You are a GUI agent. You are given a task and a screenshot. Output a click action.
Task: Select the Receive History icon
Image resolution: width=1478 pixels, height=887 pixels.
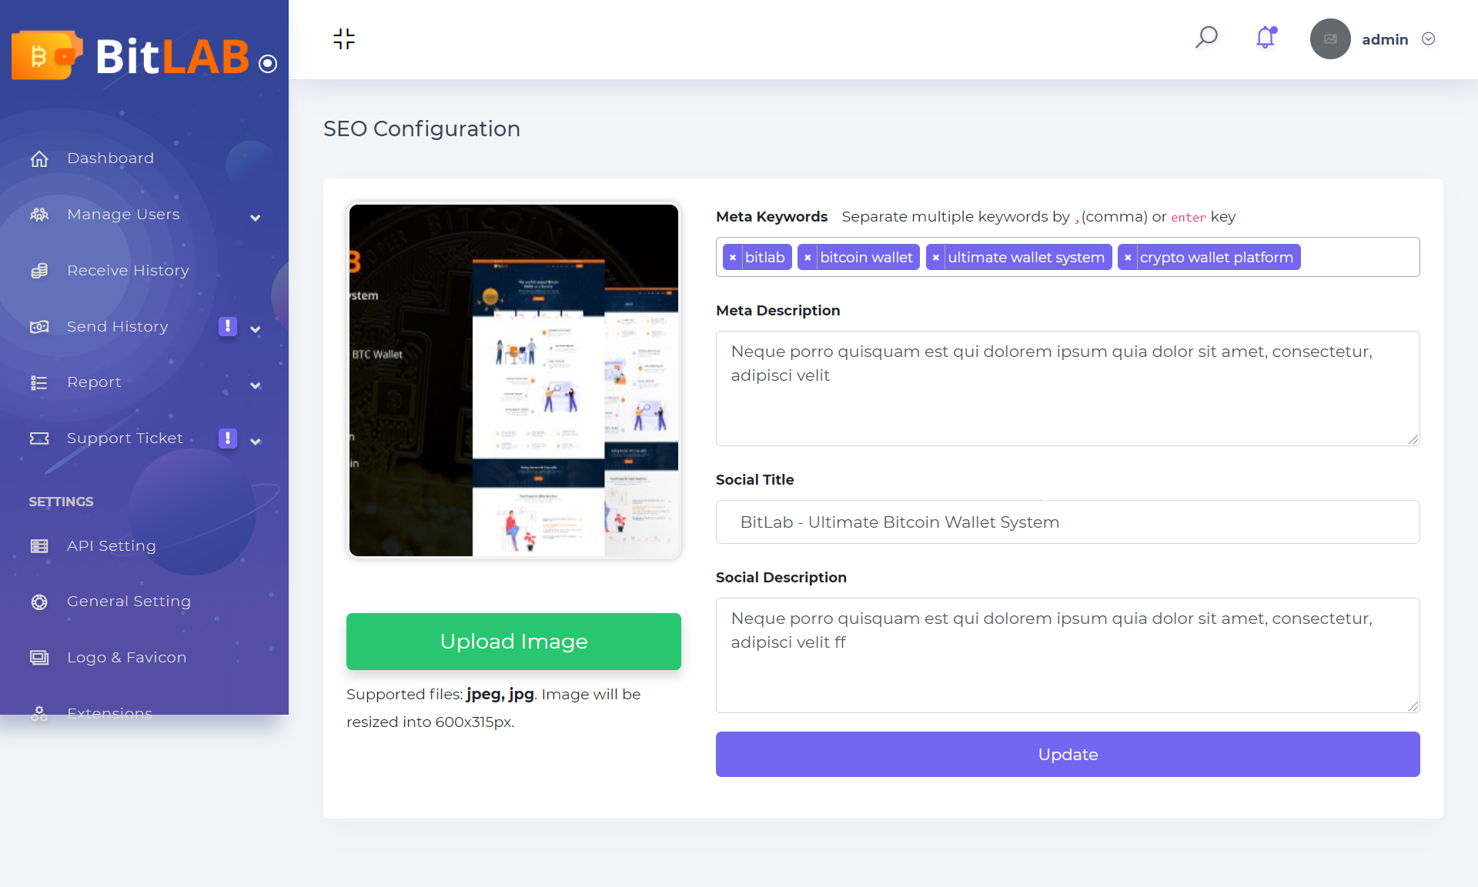[x=39, y=271]
